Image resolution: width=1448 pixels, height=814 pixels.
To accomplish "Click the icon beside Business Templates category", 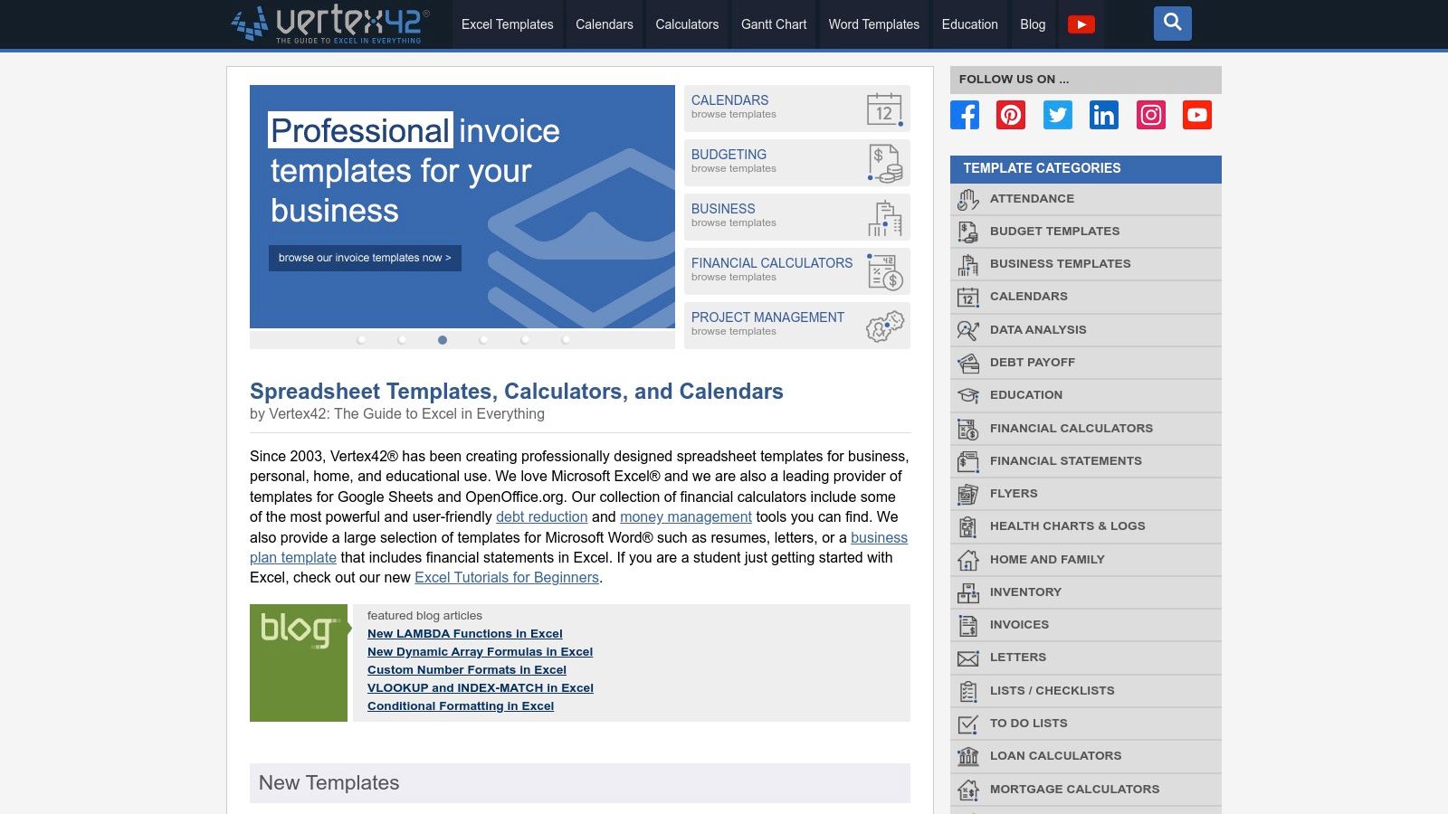I will pyautogui.click(x=968, y=264).
